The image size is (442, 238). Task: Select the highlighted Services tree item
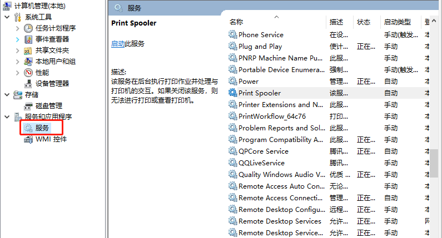42,128
